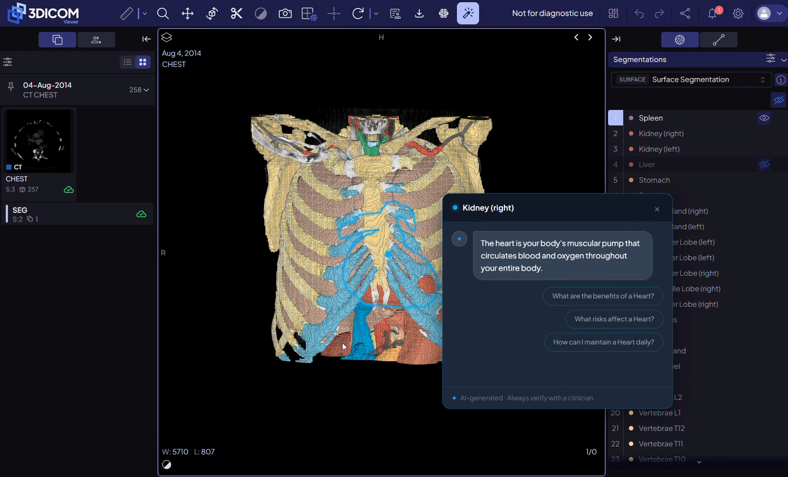The image size is (788, 477).
Task: Toggle visibility of all segments
Action: coord(779,100)
